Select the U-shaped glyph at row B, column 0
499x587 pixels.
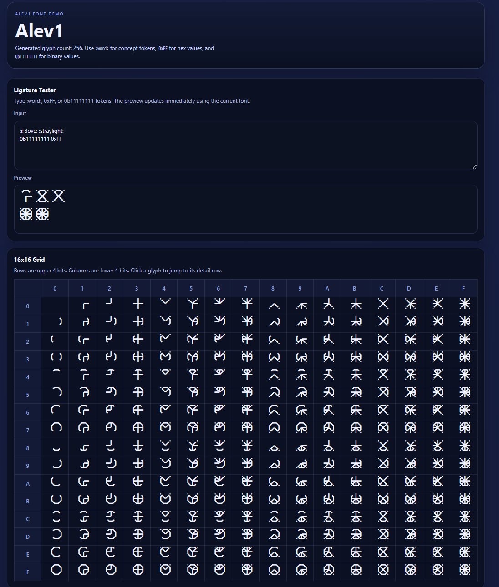coord(56,499)
